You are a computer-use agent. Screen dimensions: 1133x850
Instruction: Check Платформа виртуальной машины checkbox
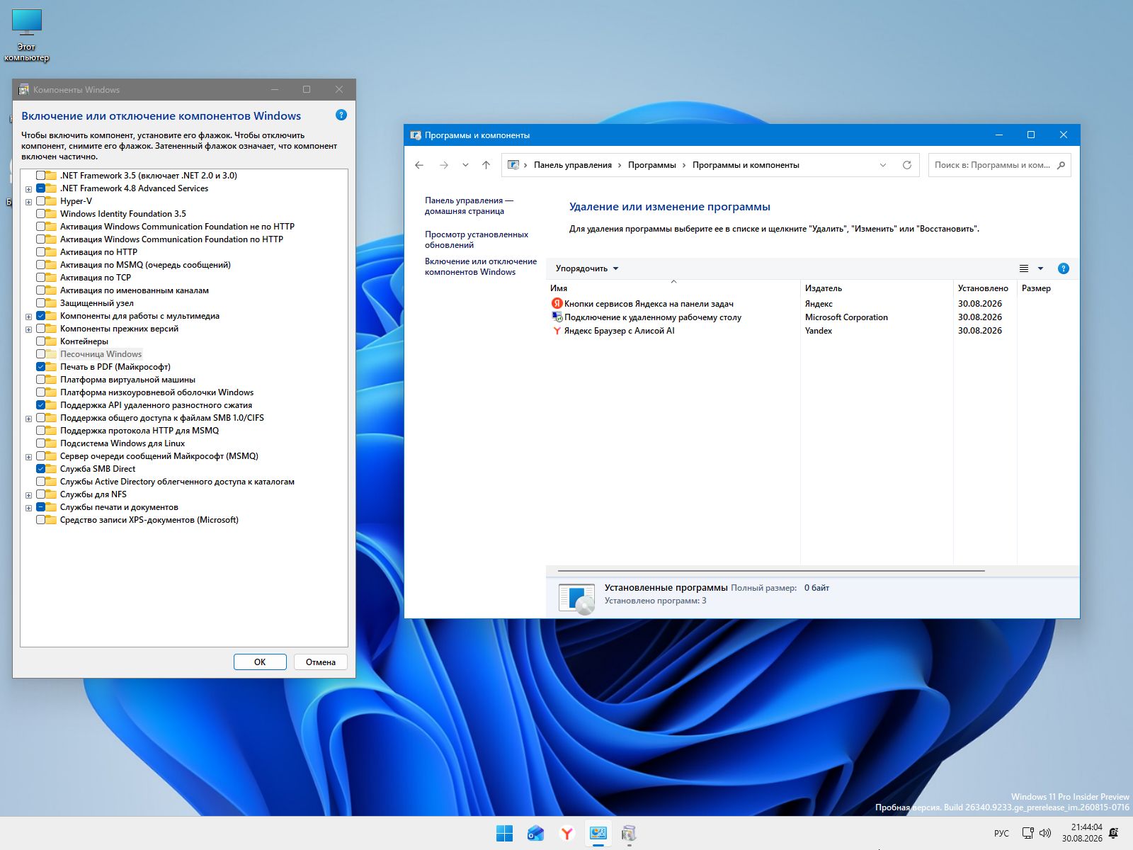tap(40, 380)
